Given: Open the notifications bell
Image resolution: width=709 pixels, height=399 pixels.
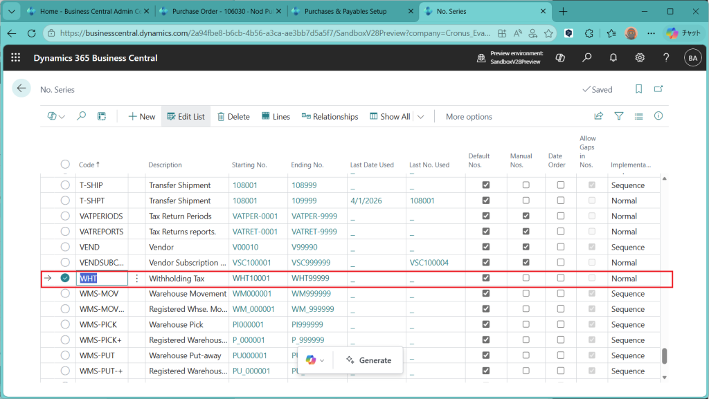Looking at the screenshot, I should [613, 58].
